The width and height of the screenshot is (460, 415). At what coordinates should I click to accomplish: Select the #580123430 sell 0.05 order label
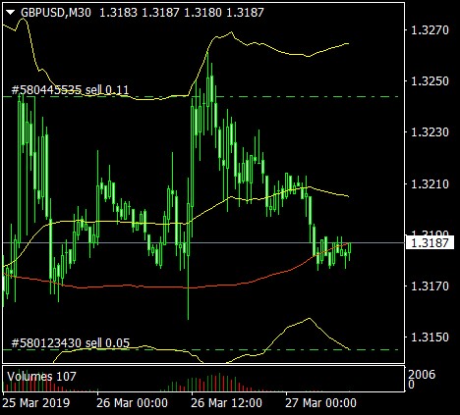pyautogui.click(x=71, y=343)
